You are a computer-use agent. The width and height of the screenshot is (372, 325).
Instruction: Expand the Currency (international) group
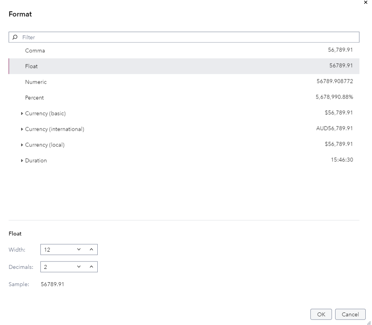tap(22, 129)
